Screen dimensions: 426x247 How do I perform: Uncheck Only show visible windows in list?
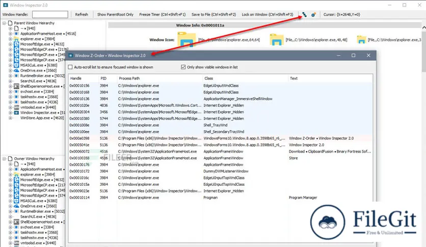(x=183, y=67)
